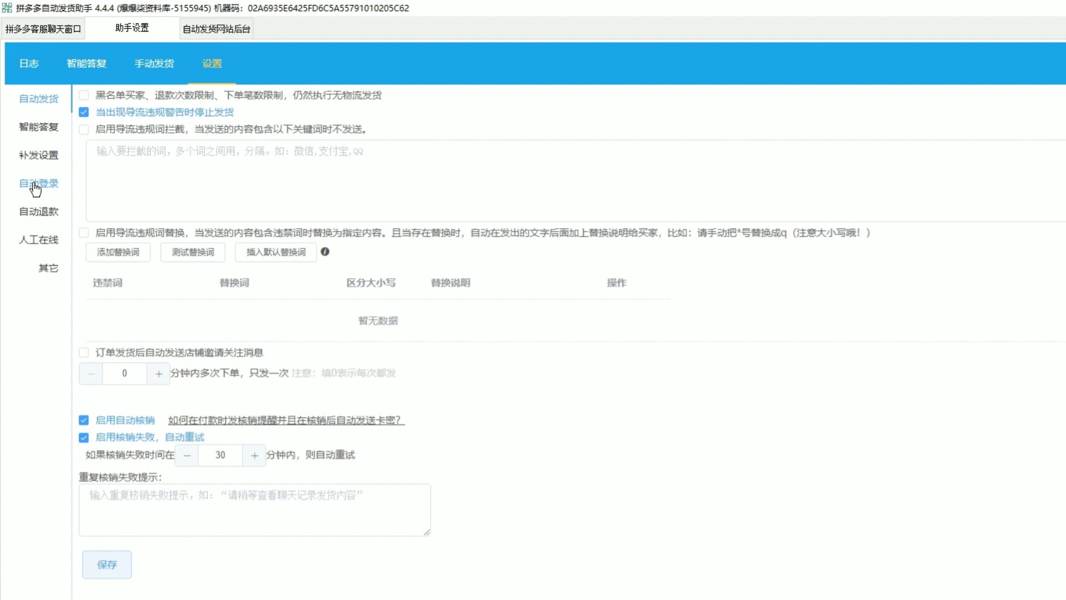The width and height of the screenshot is (1066, 600).
Task: Uncheck 当出现导流违规警告时停止发货
Action: (x=84, y=112)
